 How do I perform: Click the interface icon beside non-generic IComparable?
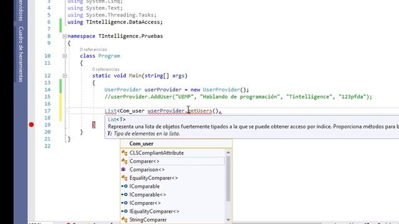click(x=125, y=186)
